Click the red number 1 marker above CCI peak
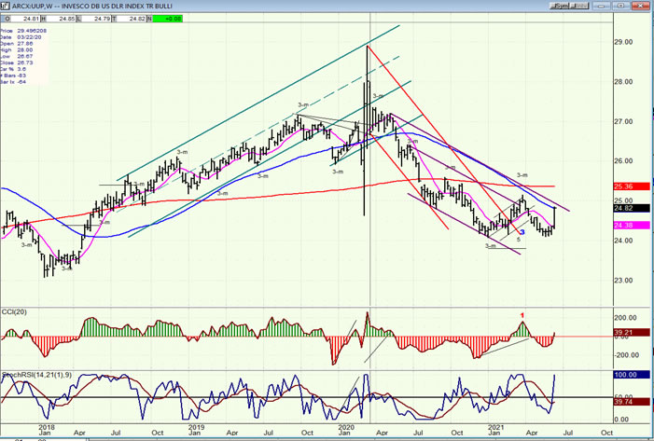Screen dimensions: 654x441 coord(522,315)
